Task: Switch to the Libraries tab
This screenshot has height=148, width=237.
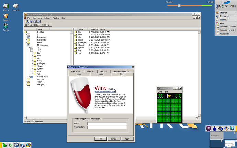Action: [x=90, y=71]
